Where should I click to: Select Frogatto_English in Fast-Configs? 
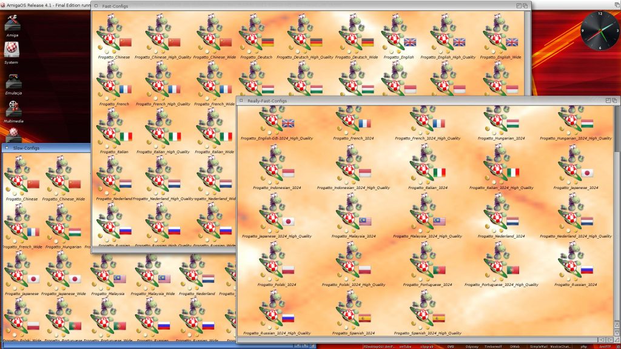[x=398, y=36]
